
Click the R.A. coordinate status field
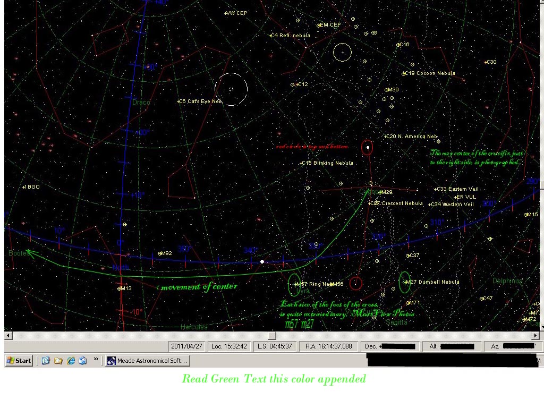(329, 346)
